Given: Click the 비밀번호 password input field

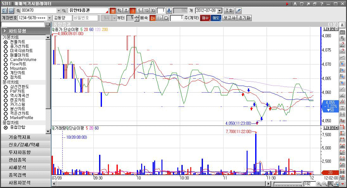Looking at the screenshot, I should coord(85,18).
